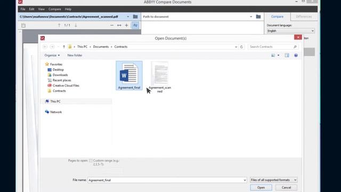
Task: Click Contracts in the breadcrumb path
Action: pos(121,46)
